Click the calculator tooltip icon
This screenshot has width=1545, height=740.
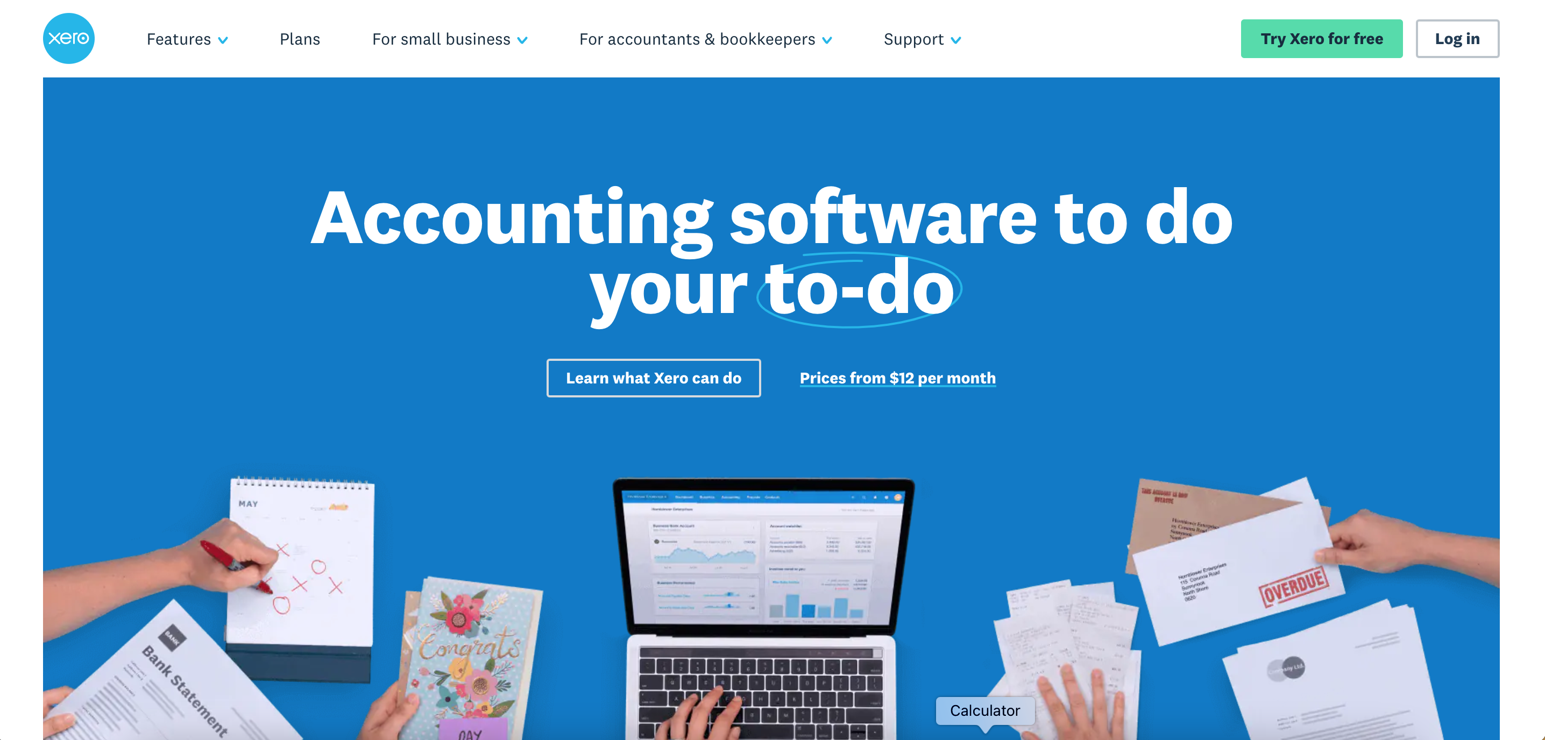point(983,707)
